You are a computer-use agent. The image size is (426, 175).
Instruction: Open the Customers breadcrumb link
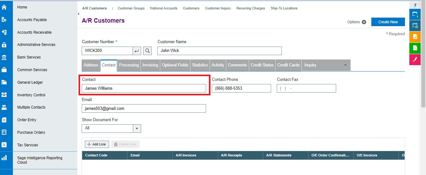pos(191,8)
